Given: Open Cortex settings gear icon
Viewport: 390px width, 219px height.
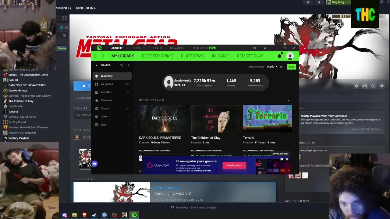Looking at the screenshot, I should [265, 48].
